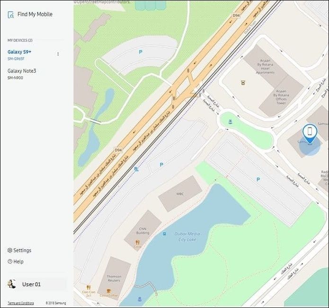Click the Ciao Ciao restaurant icon
Viewport: 329px width, 308px height.
pyautogui.click(x=89, y=287)
